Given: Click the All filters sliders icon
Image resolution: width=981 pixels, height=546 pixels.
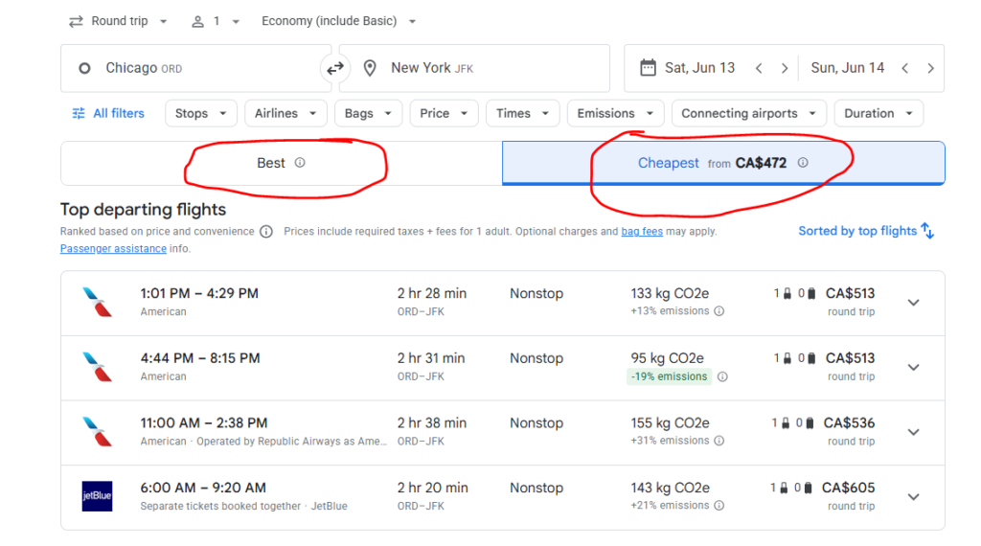Looking at the screenshot, I should (79, 113).
